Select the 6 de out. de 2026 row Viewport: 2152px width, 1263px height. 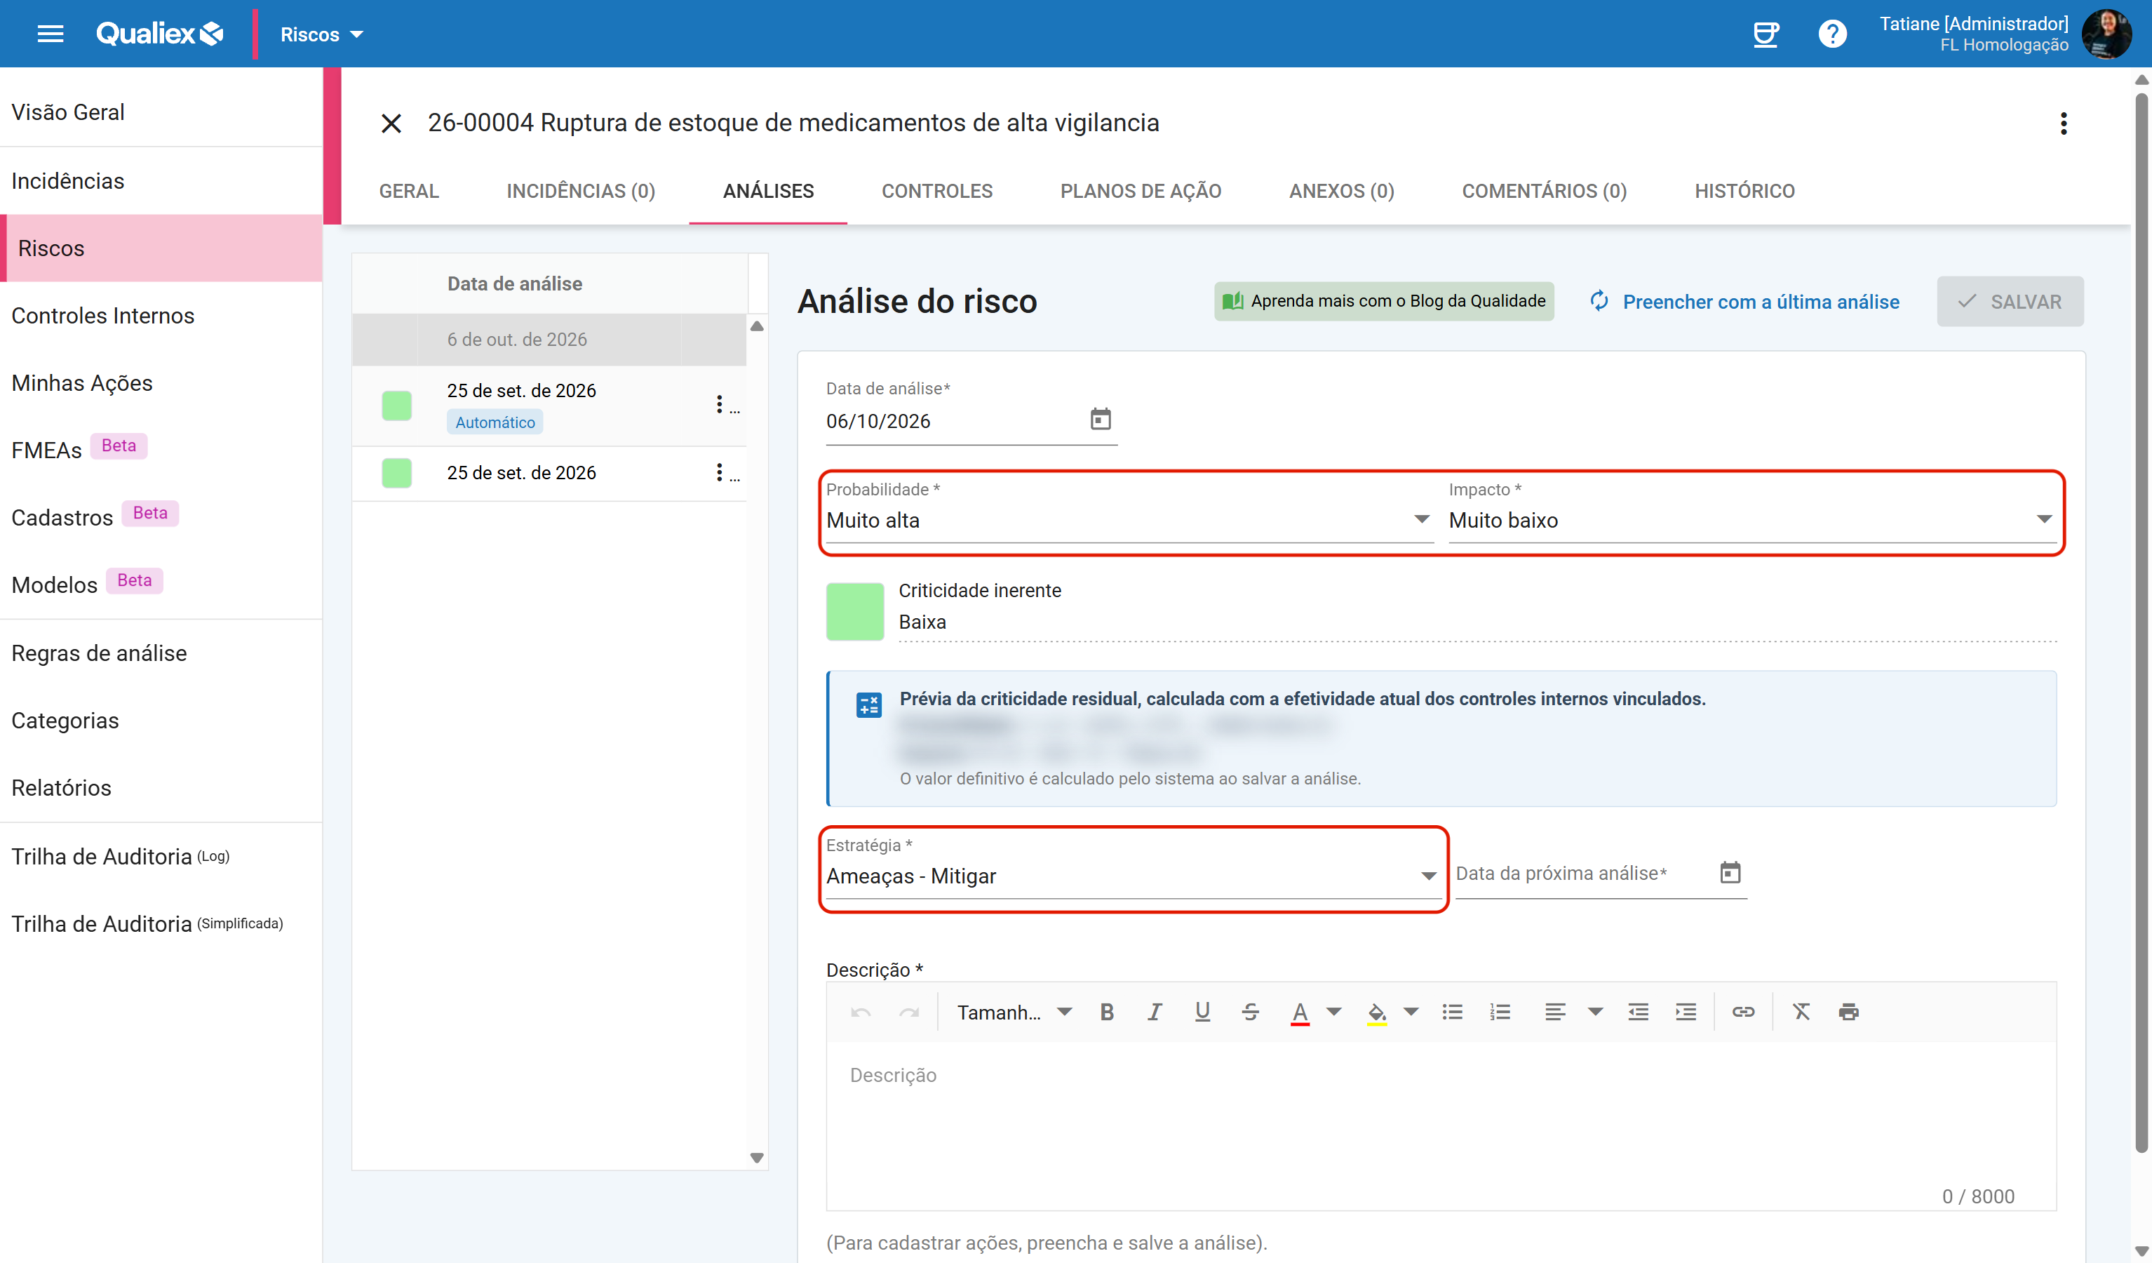[549, 339]
